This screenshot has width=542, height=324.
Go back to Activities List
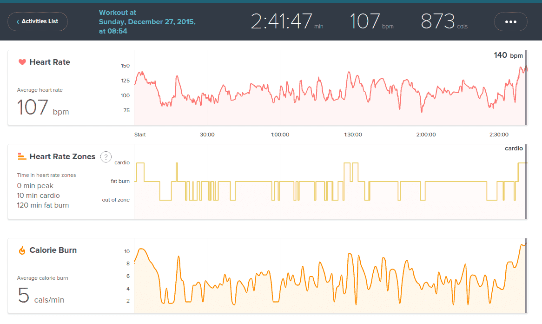tap(38, 21)
